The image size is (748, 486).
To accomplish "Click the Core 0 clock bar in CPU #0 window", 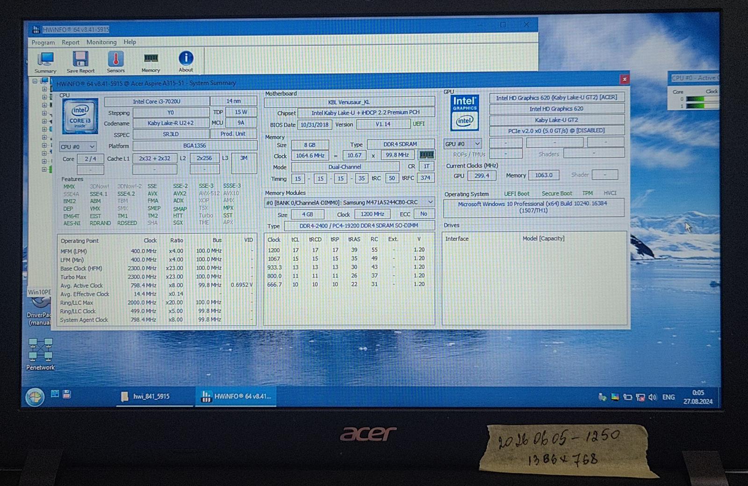I will pyautogui.click(x=703, y=99).
